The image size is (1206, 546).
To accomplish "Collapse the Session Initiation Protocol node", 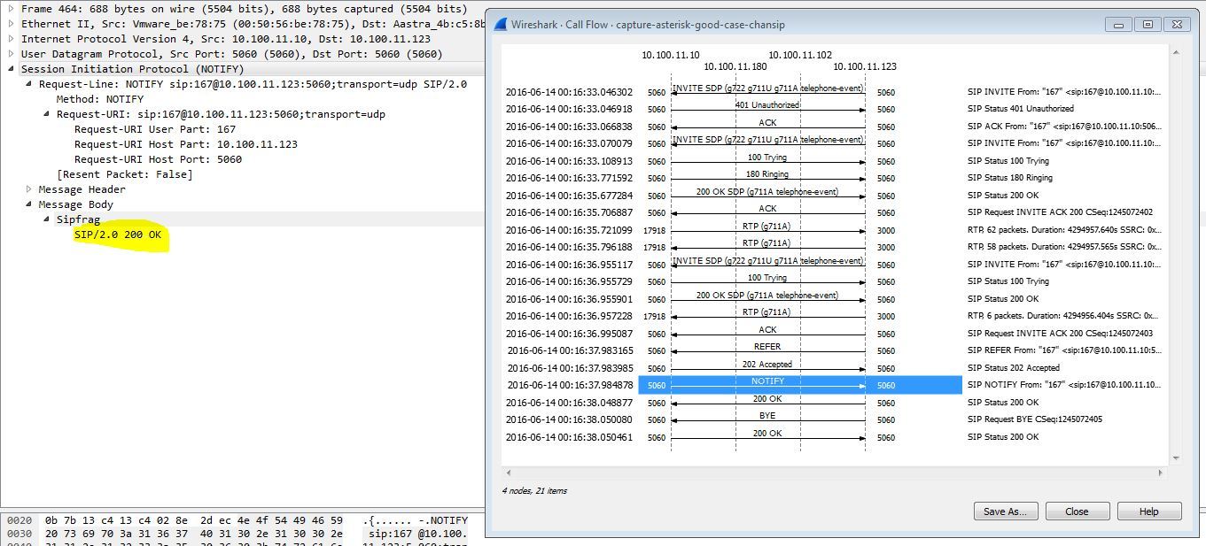I will pyautogui.click(x=11, y=69).
